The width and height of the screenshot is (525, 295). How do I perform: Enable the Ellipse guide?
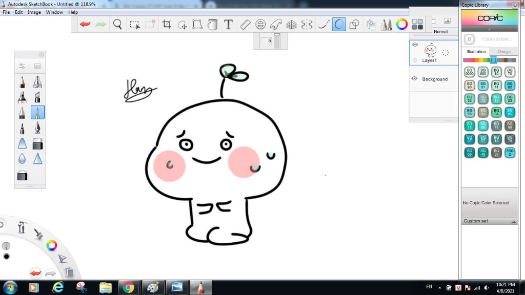(260, 24)
